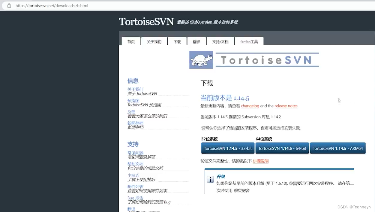Screen dimensions: 375x212
Task: Open the changelog link
Action: point(250,106)
